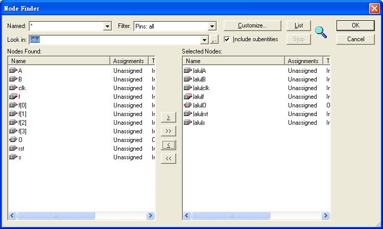The height and width of the screenshot is (229, 383).
Task: Click Assignments column header in Selected Nodes
Action: tap(303, 61)
